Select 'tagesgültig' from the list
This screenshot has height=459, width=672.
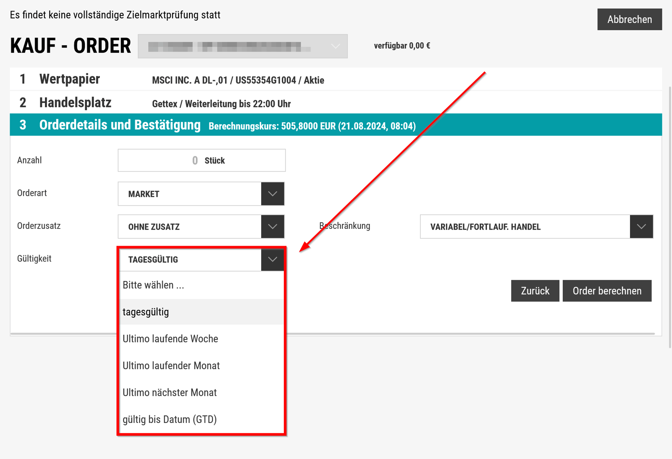pyautogui.click(x=146, y=312)
